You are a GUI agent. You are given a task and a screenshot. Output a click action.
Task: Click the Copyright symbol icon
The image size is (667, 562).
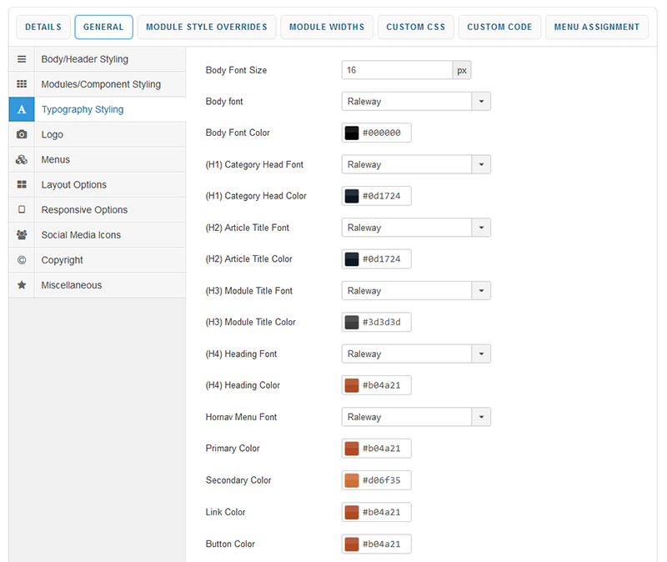(22, 260)
